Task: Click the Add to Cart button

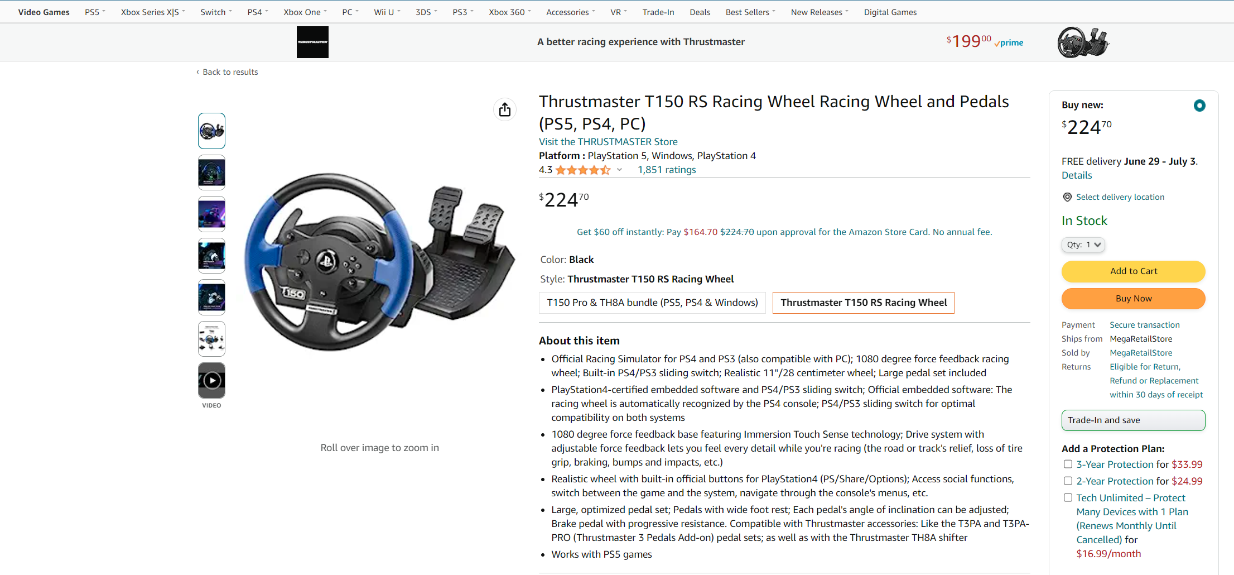Action: pos(1133,271)
